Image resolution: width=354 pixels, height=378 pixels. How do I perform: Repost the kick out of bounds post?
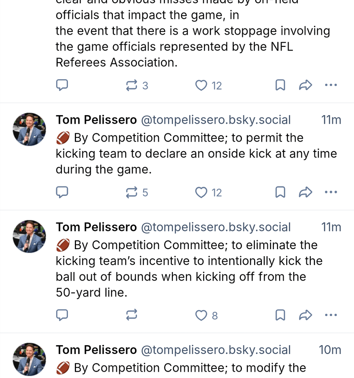click(132, 315)
